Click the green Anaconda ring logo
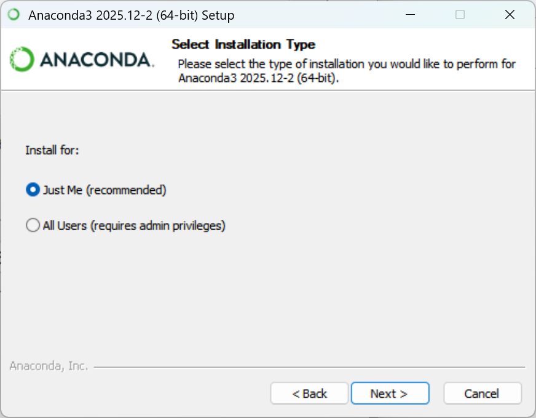The width and height of the screenshot is (536, 418). pos(22,60)
